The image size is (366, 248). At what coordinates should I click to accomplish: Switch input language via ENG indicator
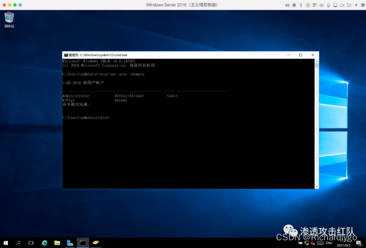tap(329, 243)
